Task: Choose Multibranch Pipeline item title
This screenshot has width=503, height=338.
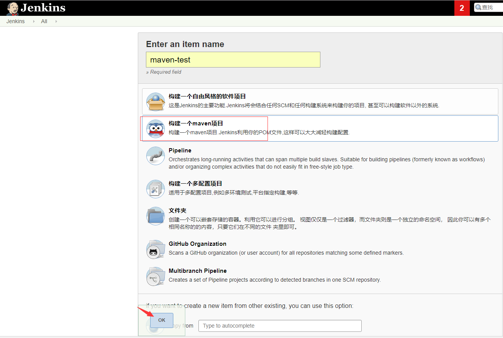Action: tap(198, 271)
